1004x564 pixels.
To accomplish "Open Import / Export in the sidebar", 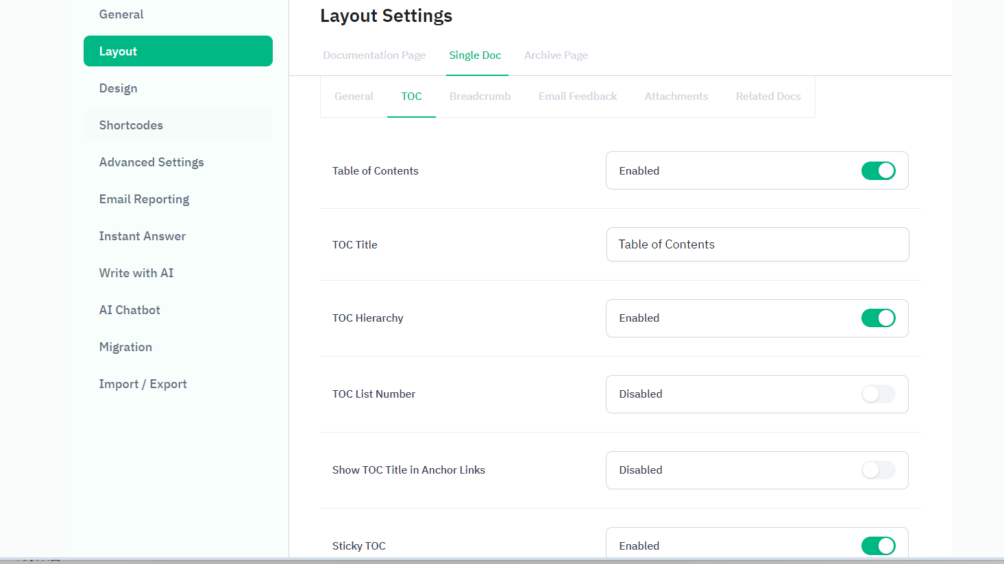I will tap(143, 384).
